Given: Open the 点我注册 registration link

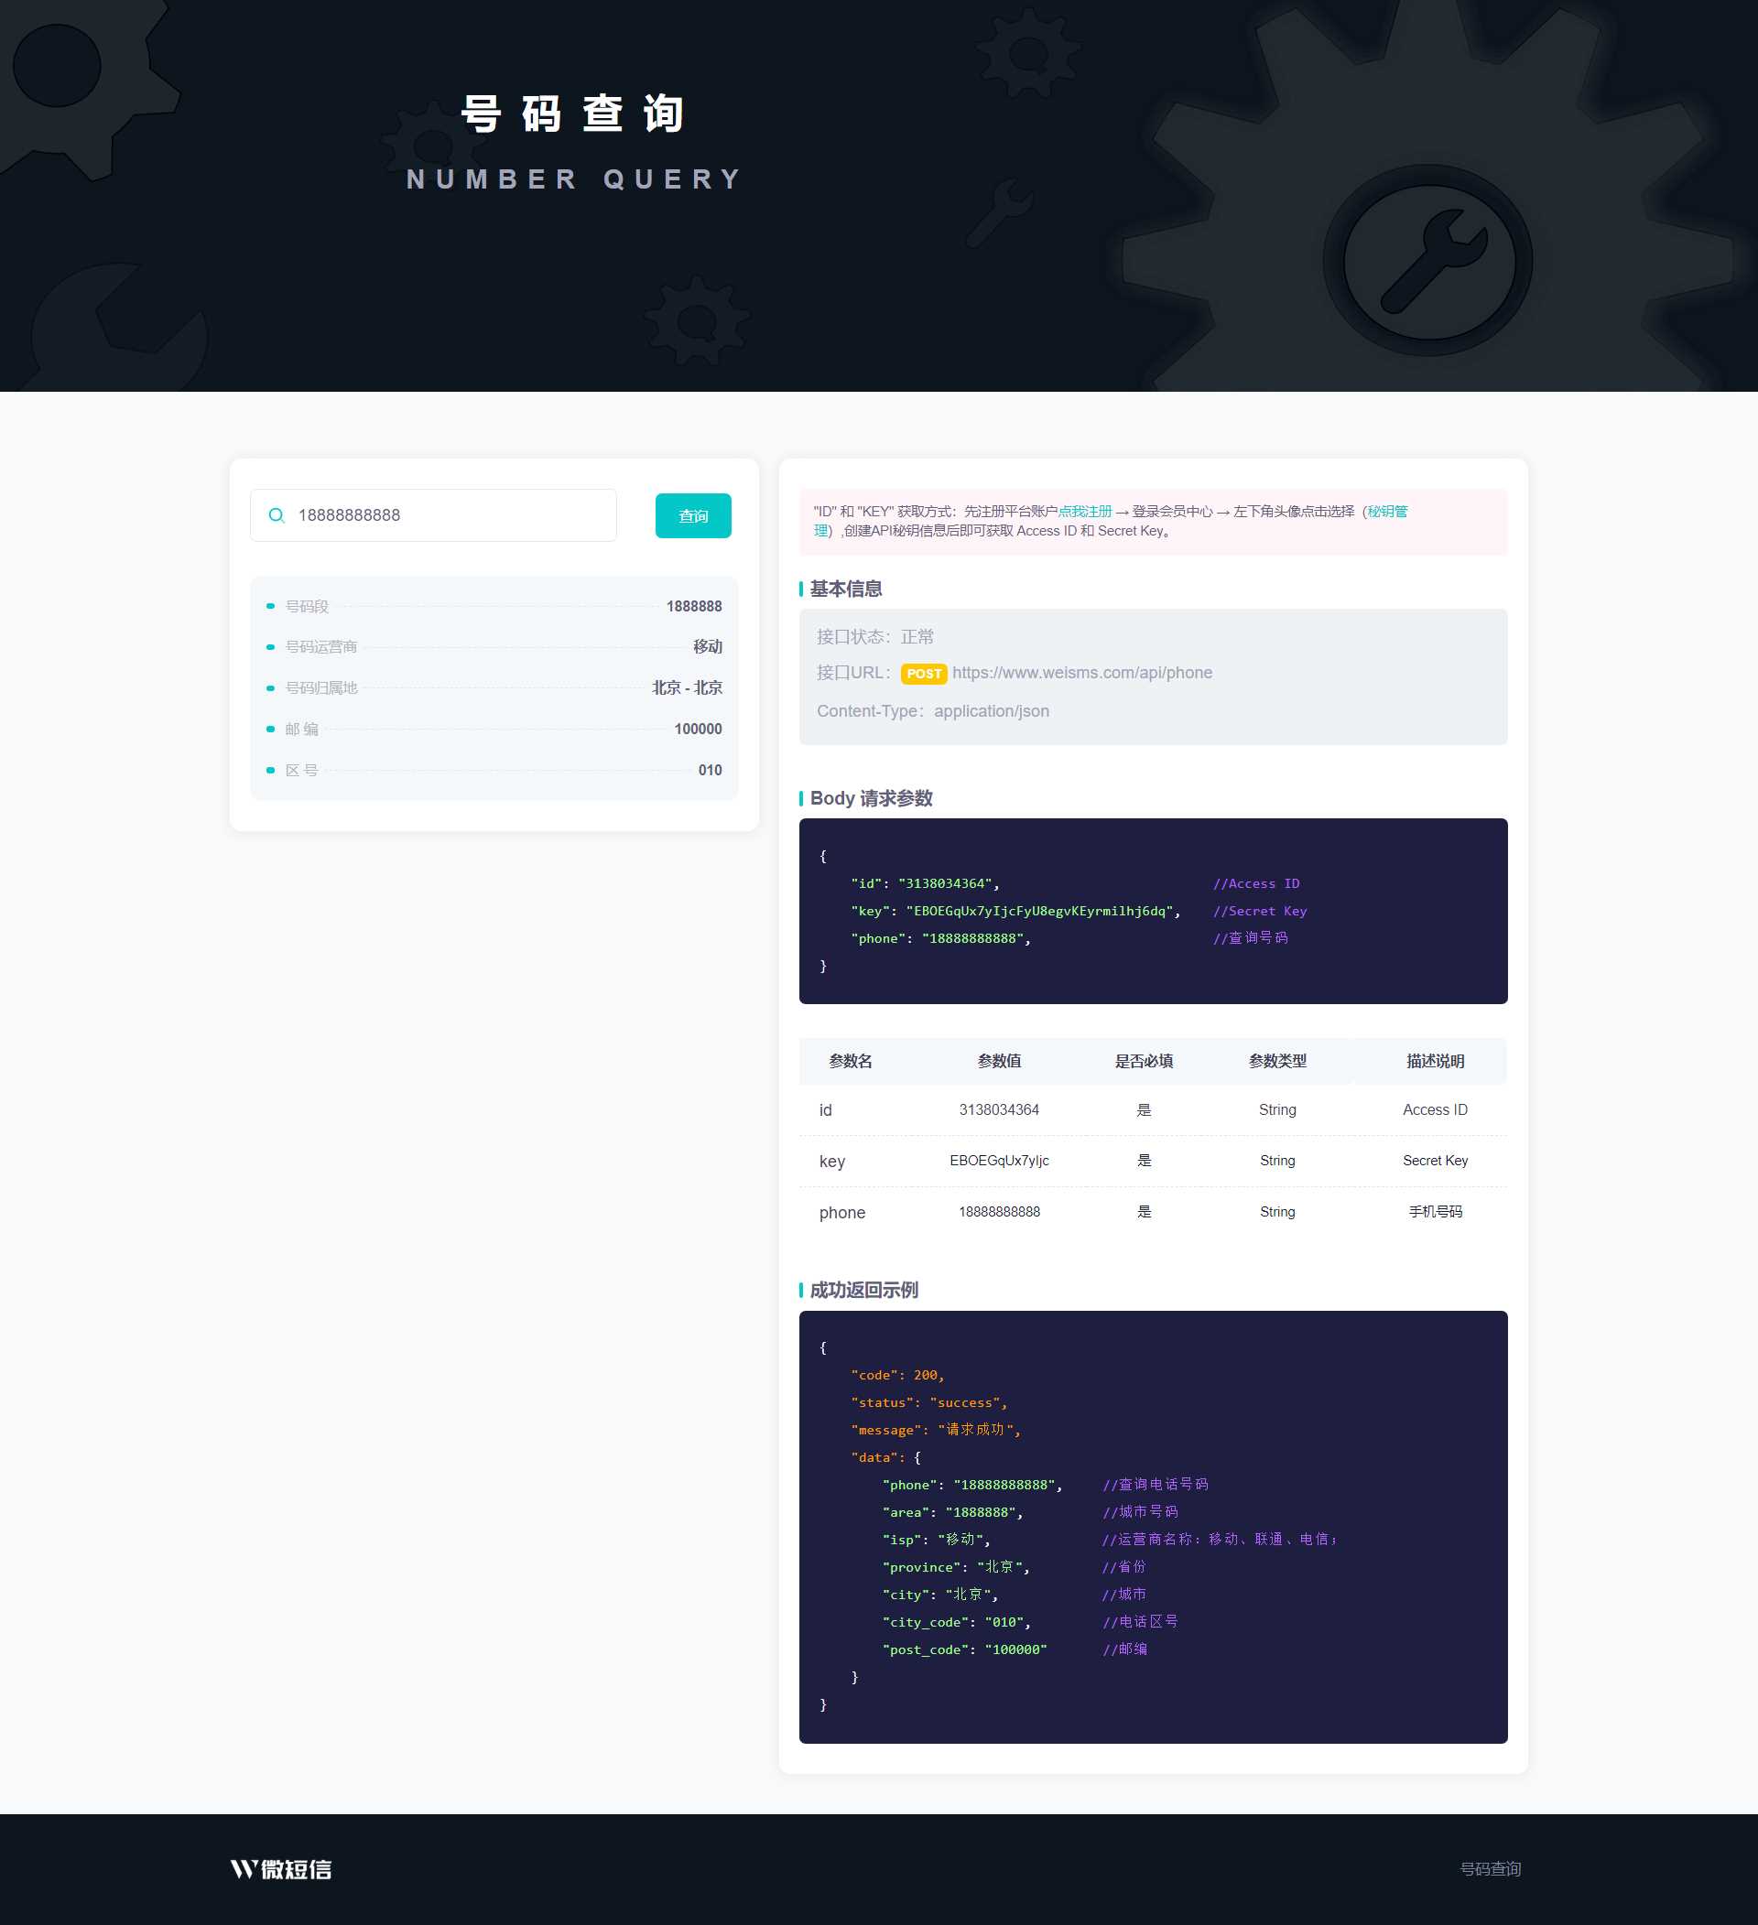Looking at the screenshot, I should pos(1087,512).
